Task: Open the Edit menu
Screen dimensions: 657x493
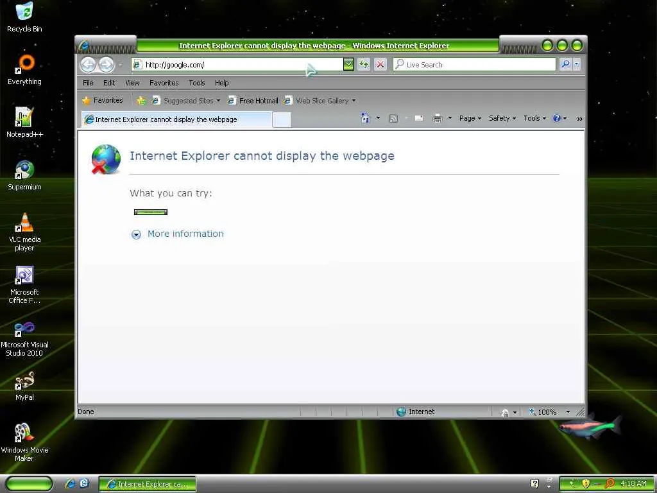Action: click(109, 83)
